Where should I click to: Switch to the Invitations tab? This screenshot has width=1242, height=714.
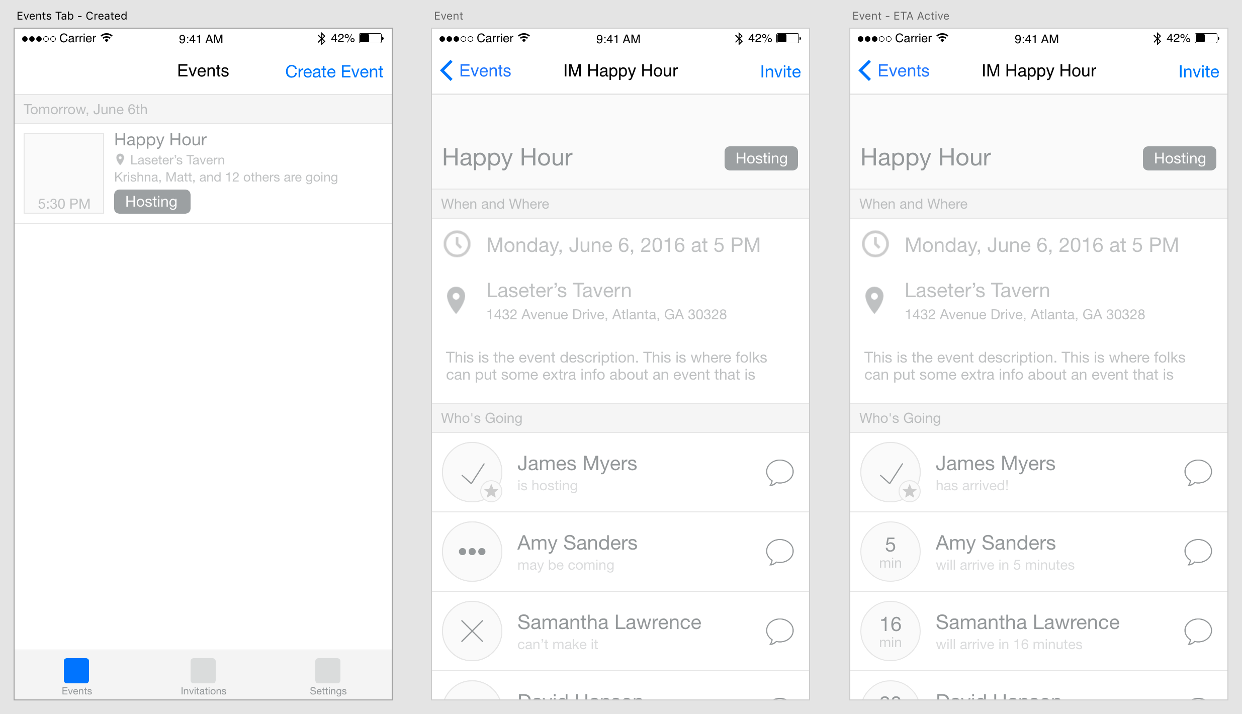coord(203,677)
